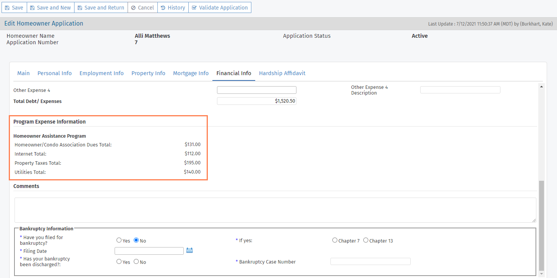Click the Comments text area
This screenshot has height=278, width=557.
pos(275,210)
